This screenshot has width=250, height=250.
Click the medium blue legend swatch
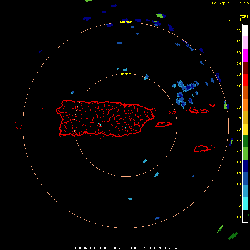pos(245,179)
